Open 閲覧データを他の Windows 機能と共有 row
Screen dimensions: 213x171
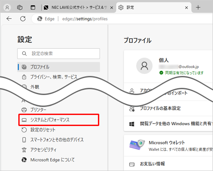(168, 124)
